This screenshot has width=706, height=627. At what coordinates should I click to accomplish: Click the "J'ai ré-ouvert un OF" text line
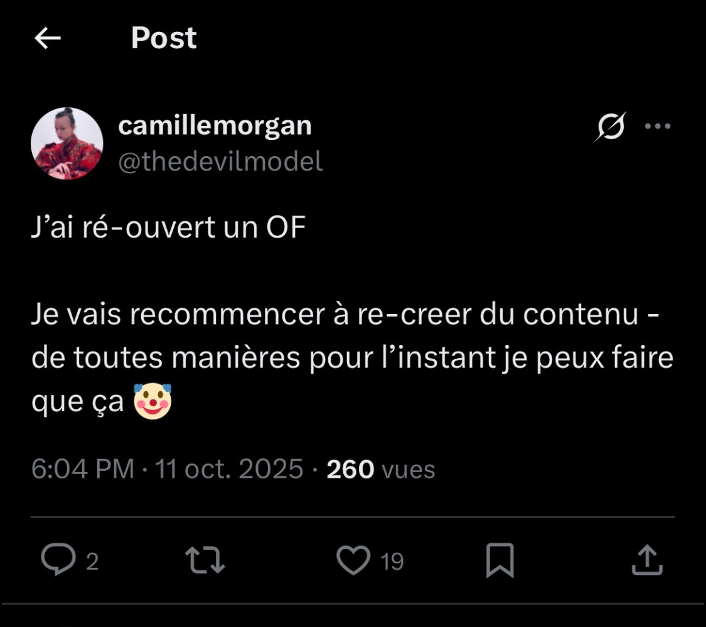[168, 229]
